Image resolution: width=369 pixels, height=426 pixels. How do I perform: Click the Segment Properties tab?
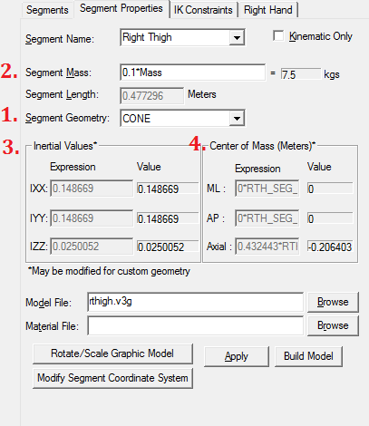coord(121,9)
